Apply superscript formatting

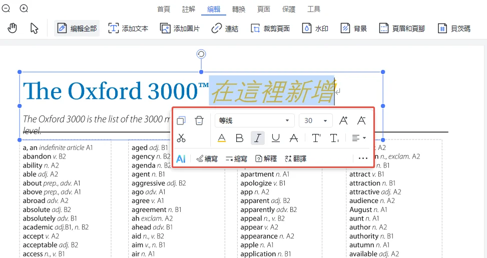316,138
